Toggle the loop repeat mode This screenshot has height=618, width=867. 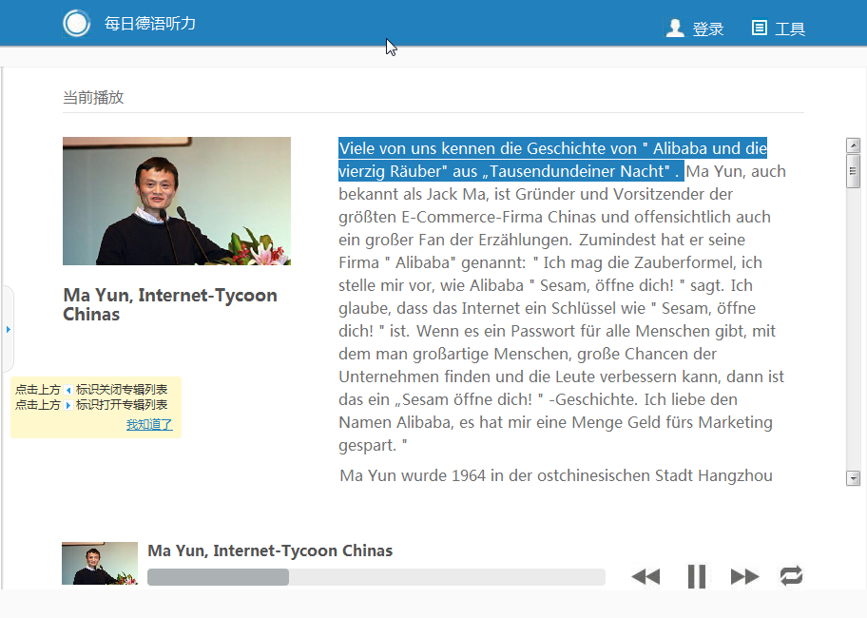tap(791, 575)
